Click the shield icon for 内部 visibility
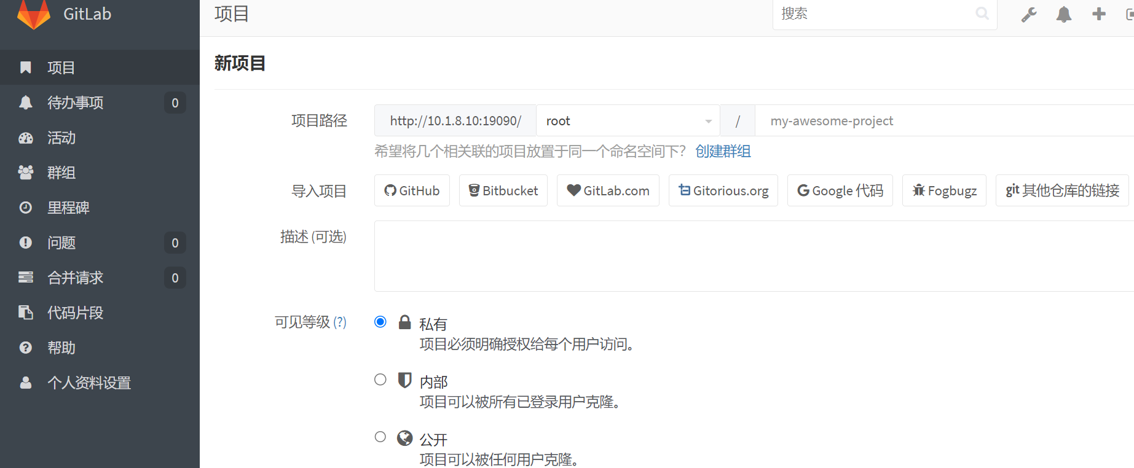The width and height of the screenshot is (1134, 468). [x=404, y=380]
